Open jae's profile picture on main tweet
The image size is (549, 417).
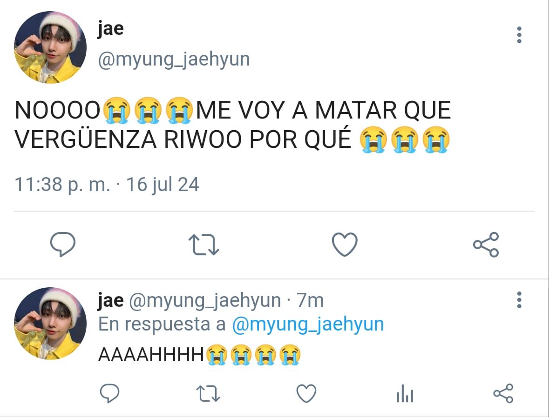50,47
